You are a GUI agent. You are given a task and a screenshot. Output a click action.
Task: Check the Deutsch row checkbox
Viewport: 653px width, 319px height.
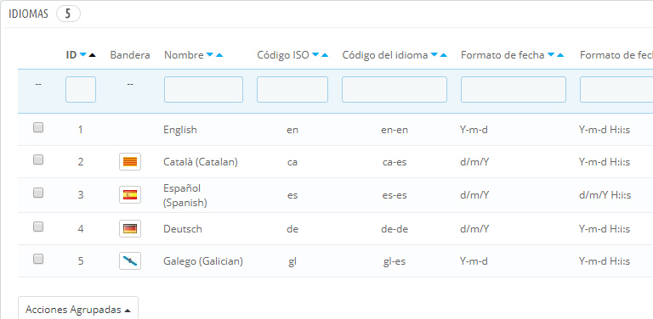pyautogui.click(x=38, y=227)
